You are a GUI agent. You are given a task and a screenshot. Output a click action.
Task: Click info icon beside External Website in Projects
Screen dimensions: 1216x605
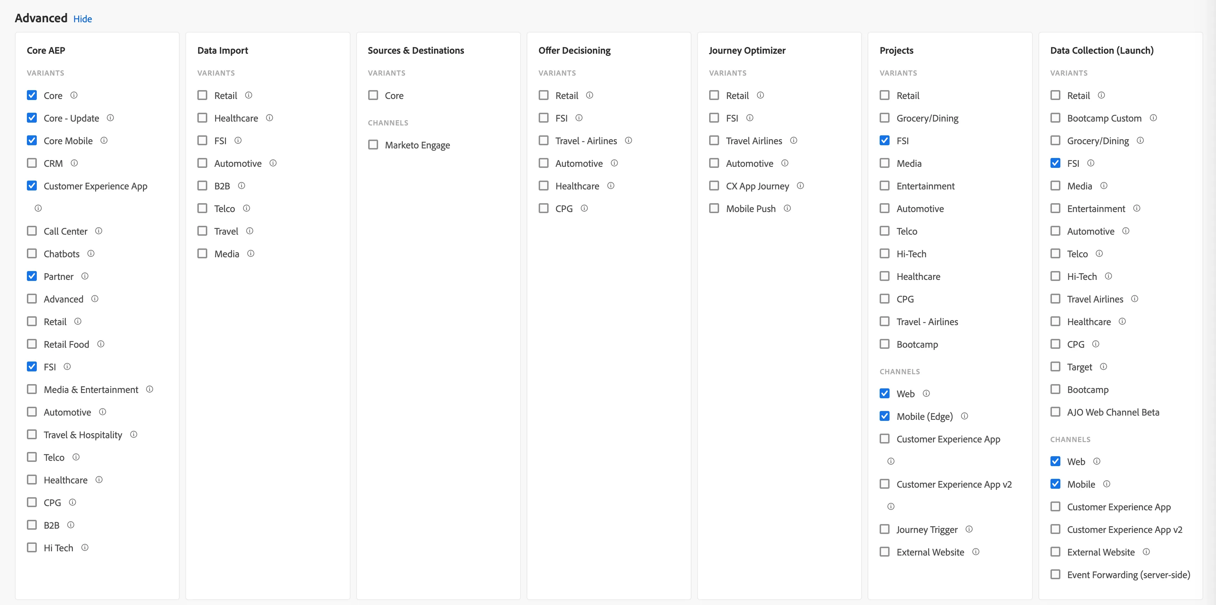pos(976,552)
